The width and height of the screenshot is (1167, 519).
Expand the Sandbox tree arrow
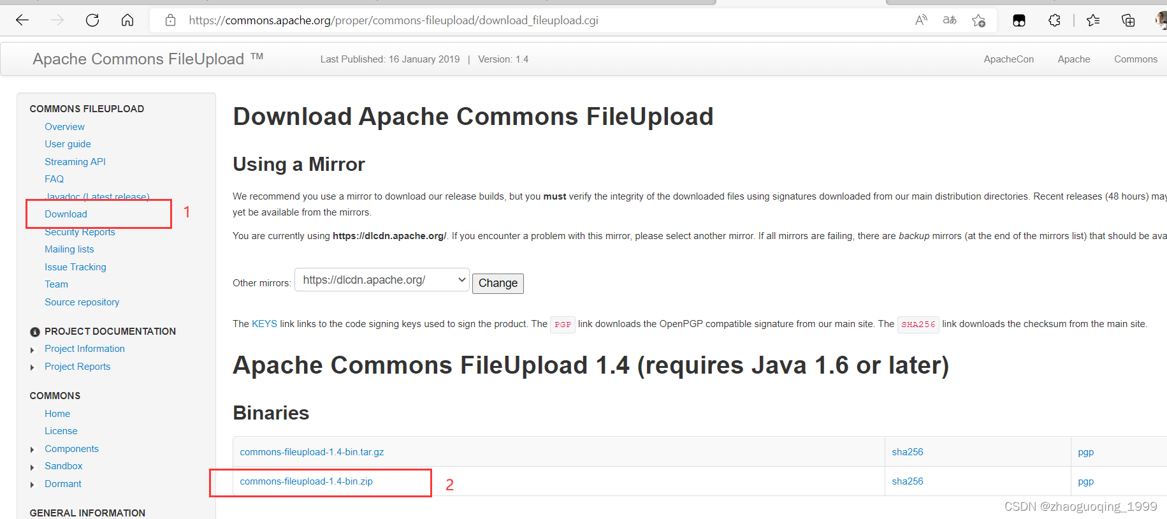(33, 467)
